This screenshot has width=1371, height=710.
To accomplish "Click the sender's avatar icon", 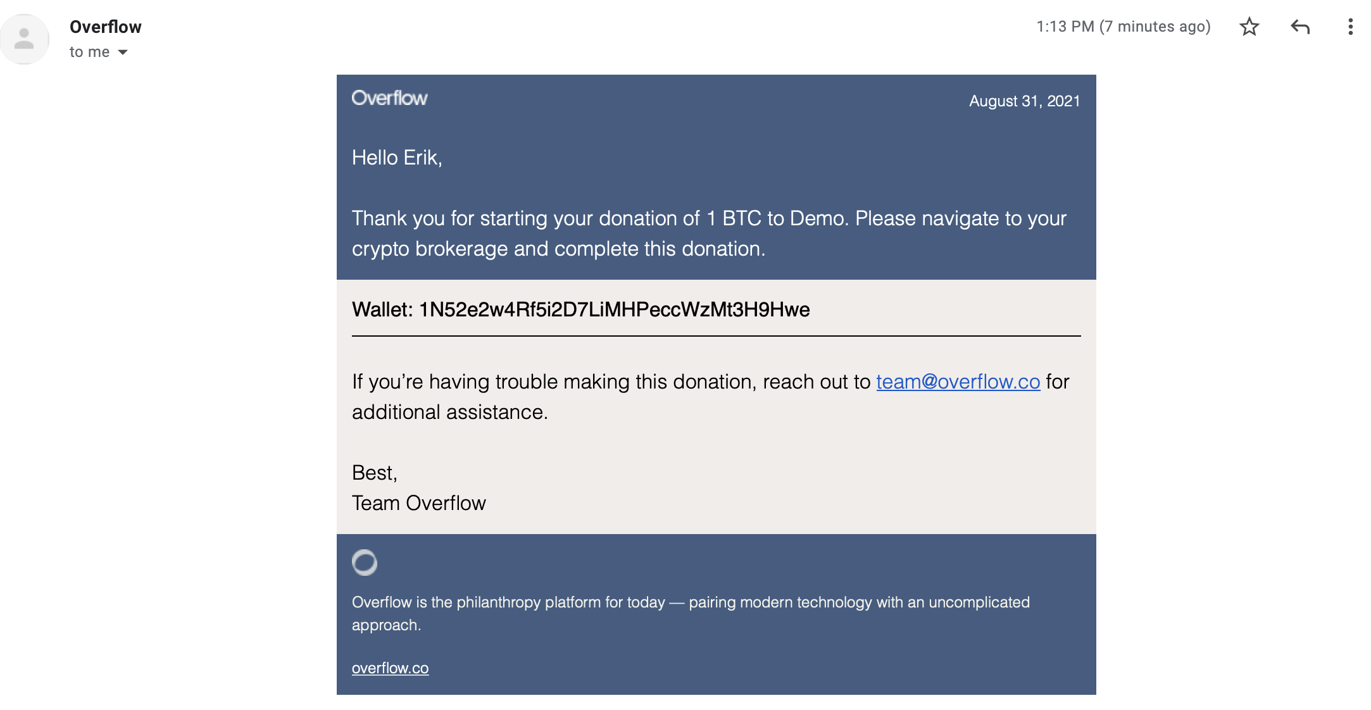I will (25, 39).
